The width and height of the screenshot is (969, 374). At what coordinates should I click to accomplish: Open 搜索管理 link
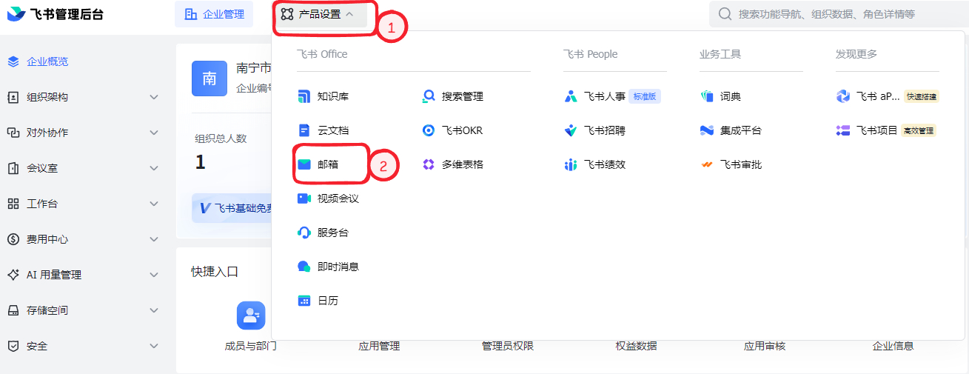pos(463,96)
